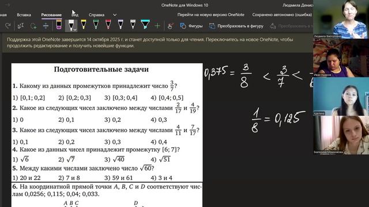Select the red pen

[x=108, y=25]
